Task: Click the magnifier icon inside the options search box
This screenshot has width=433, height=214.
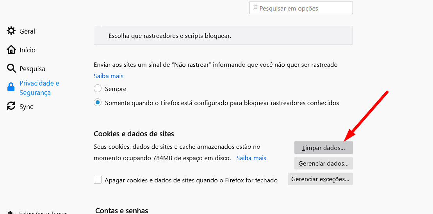Action: pyautogui.click(x=255, y=8)
